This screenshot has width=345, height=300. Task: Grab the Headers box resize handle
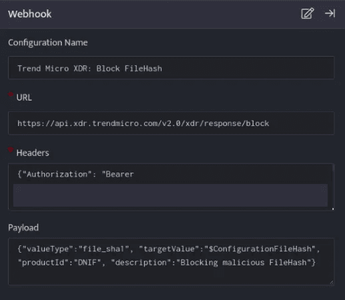pyautogui.click(x=333, y=209)
